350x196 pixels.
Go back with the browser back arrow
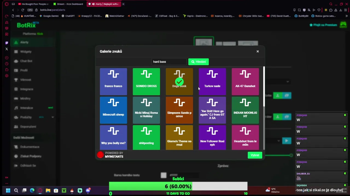(13, 10)
